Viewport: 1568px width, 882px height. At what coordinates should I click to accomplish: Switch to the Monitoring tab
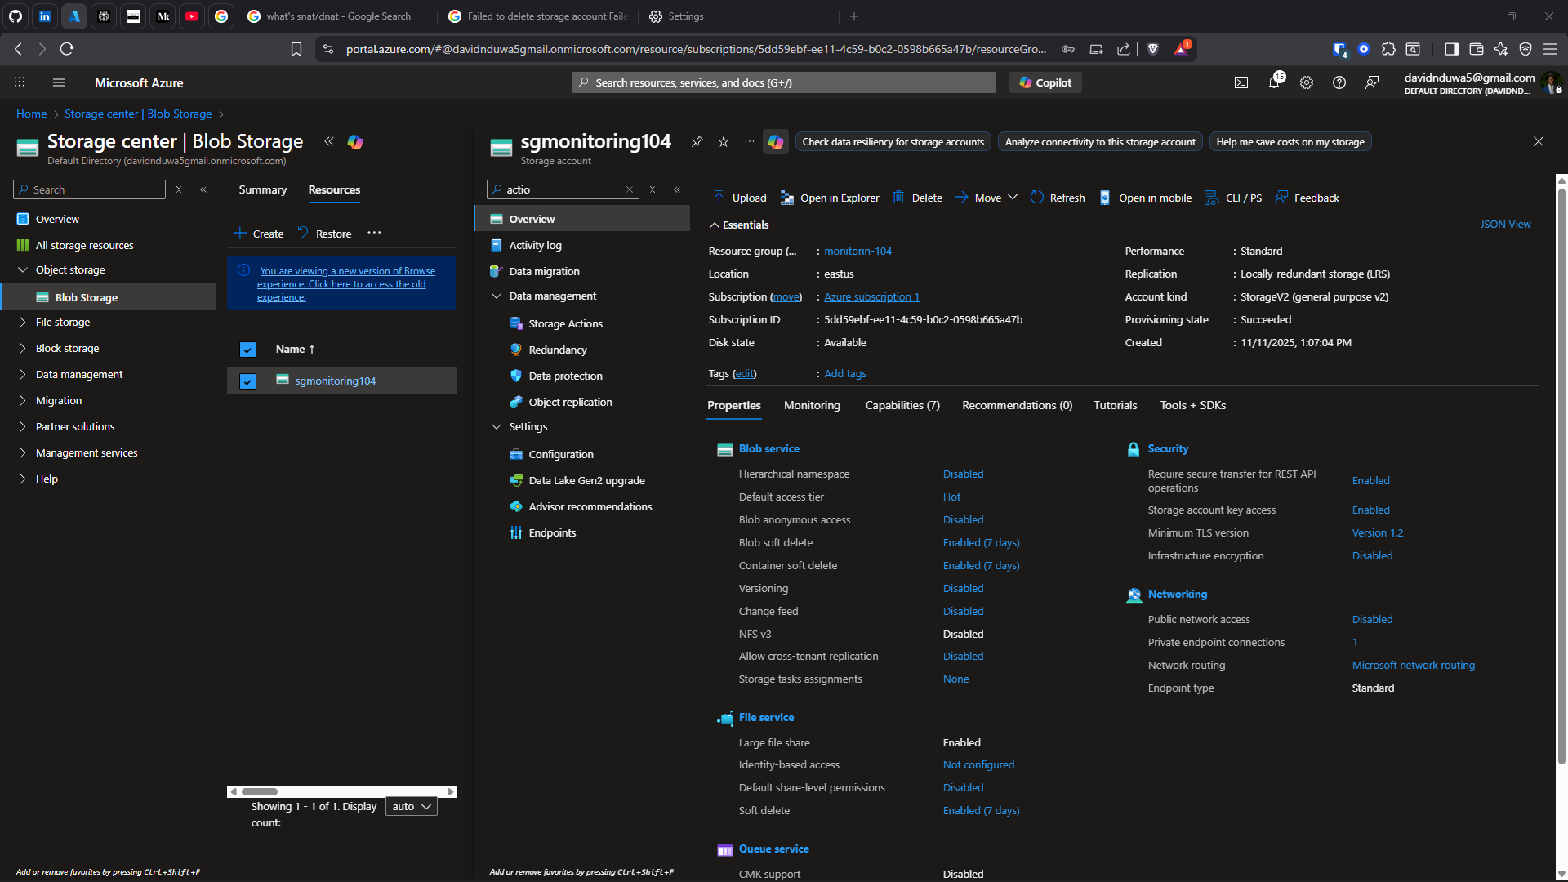[x=812, y=405]
